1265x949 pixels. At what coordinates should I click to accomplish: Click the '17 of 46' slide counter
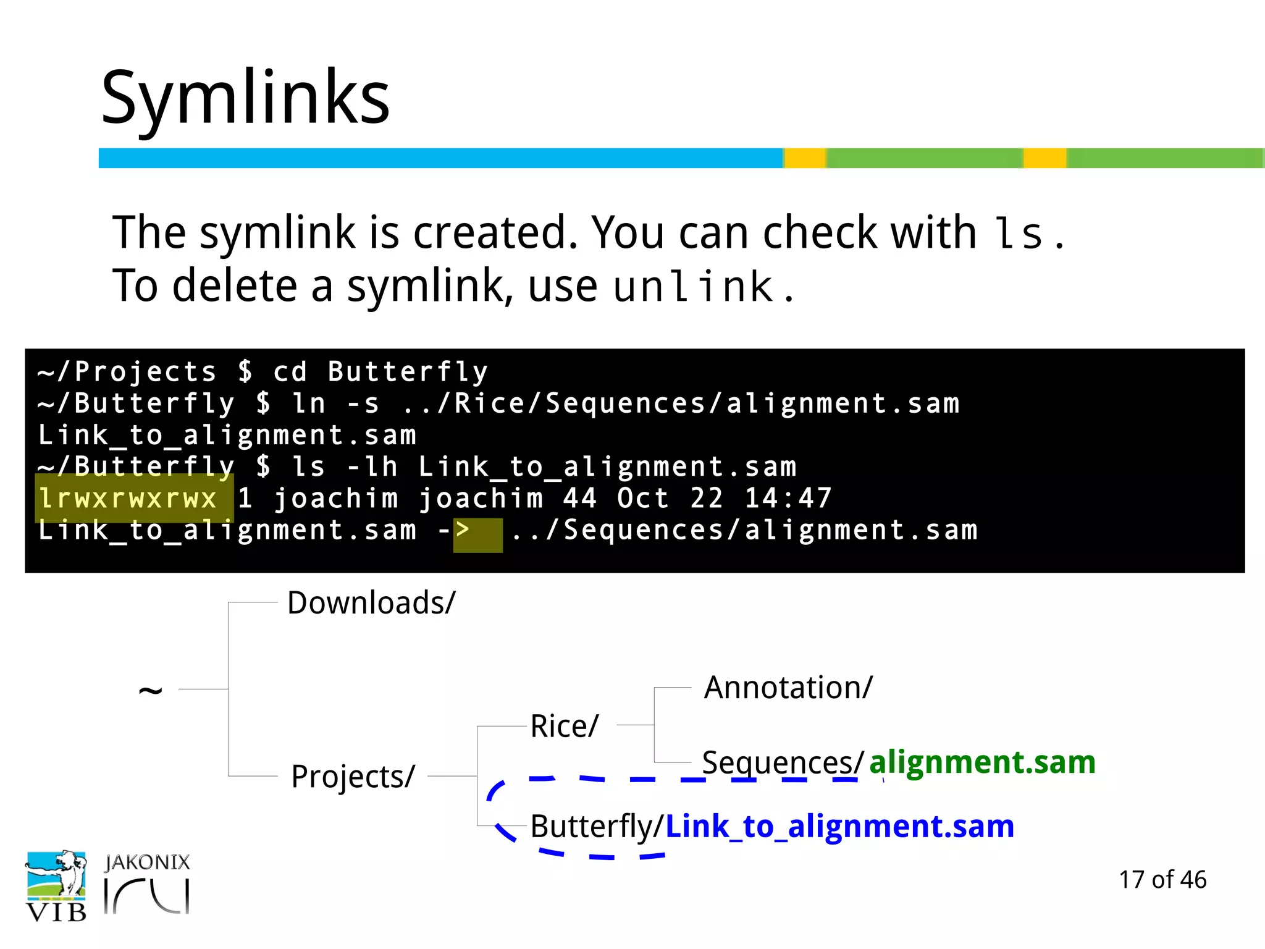point(1162,879)
